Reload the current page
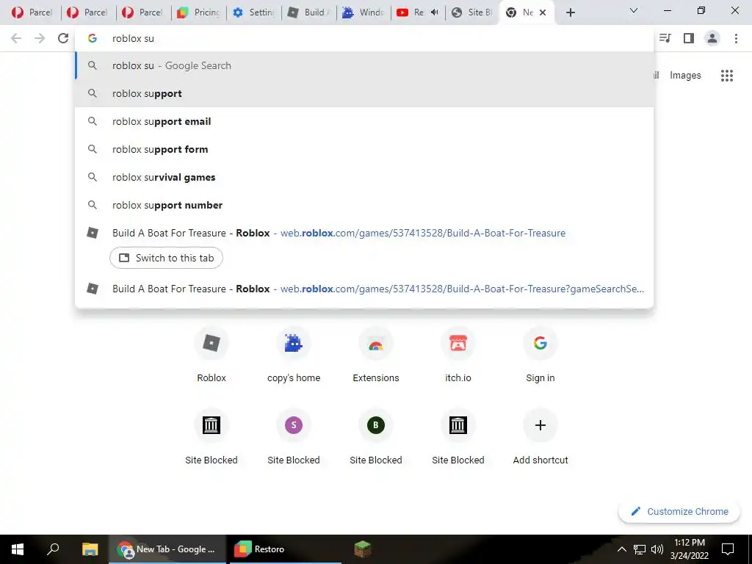Viewport: 752px width, 564px height. [63, 38]
